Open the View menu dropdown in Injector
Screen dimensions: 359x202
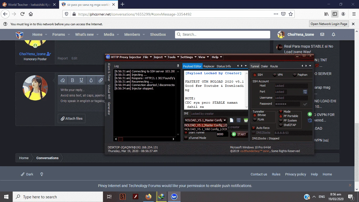[x=203, y=57]
